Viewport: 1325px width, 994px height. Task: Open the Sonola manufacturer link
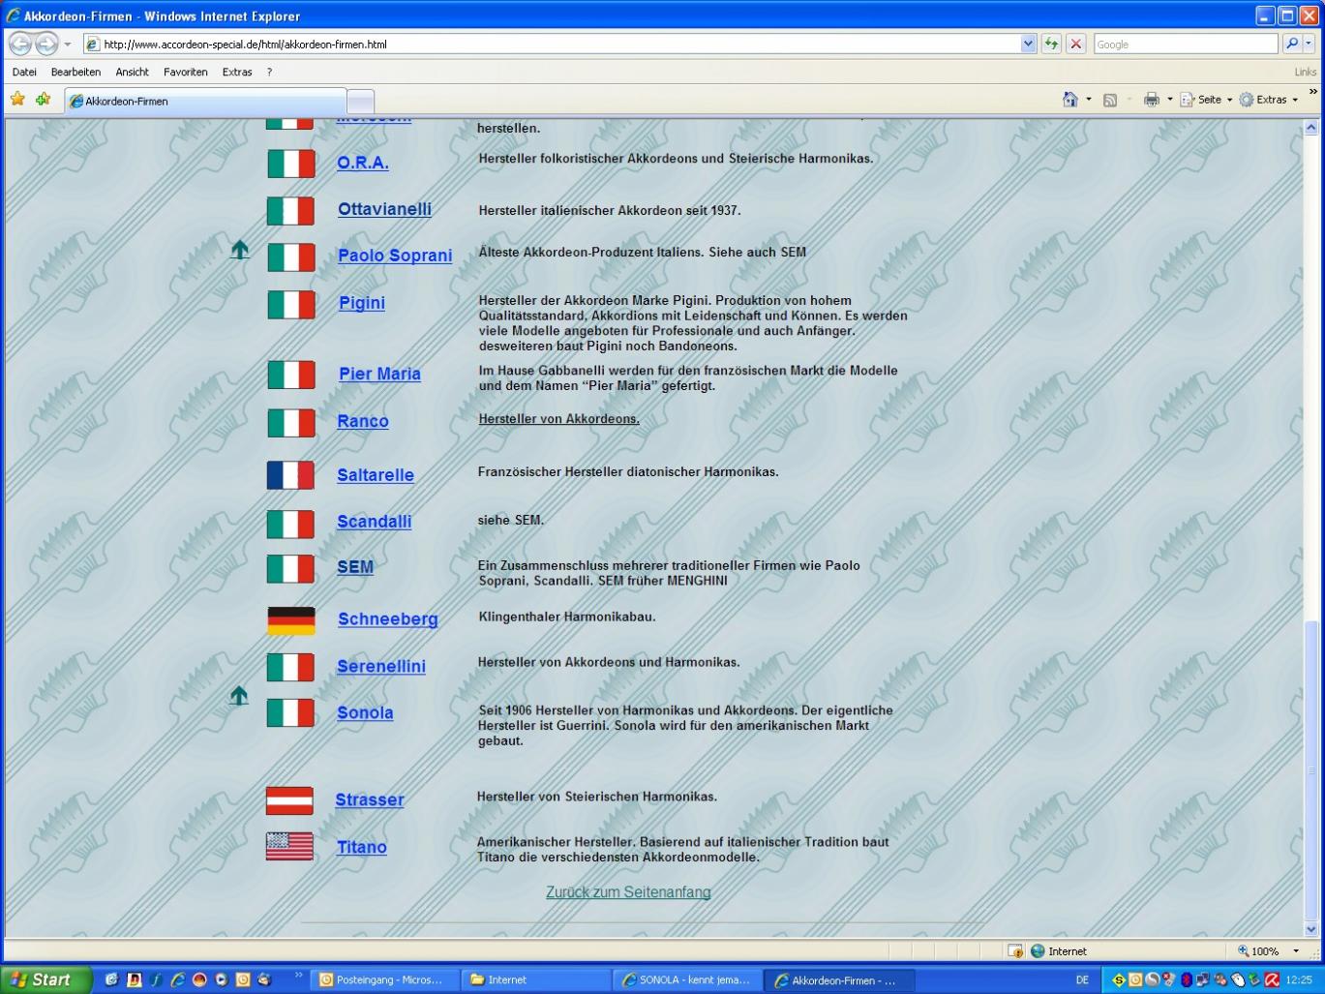point(365,713)
